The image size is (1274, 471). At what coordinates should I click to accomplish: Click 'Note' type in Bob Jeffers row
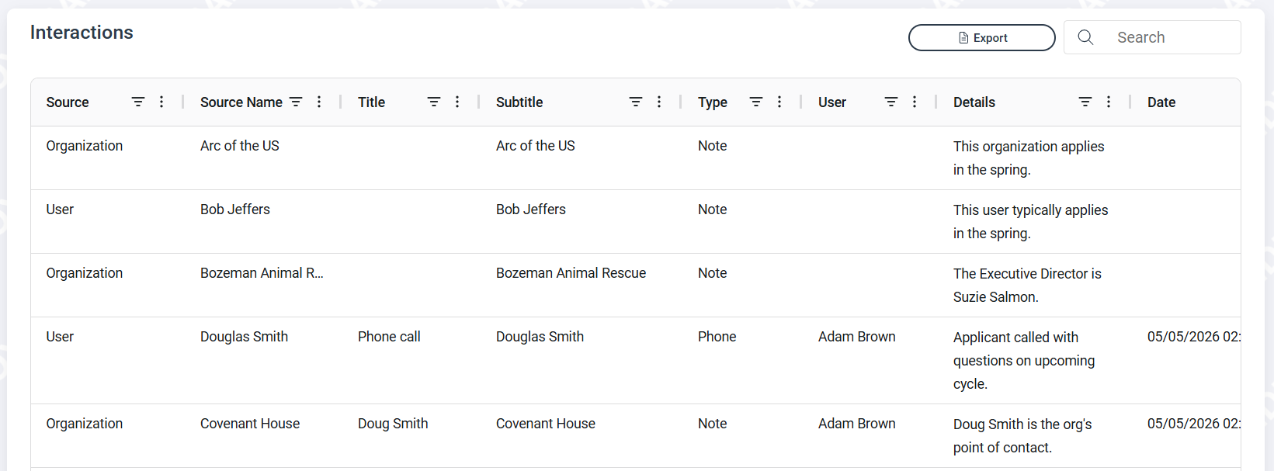tap(712, 210)
